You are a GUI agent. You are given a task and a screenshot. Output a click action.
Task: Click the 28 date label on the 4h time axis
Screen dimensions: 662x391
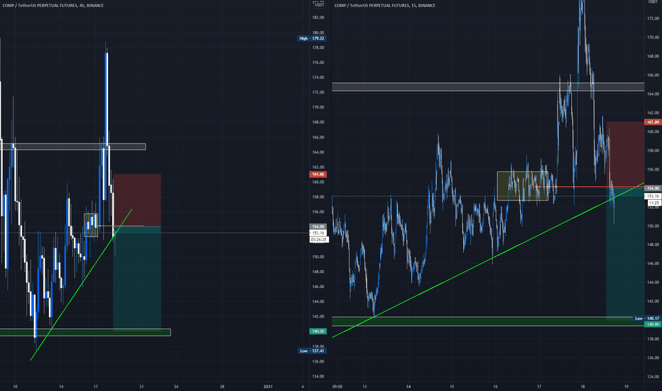click(x=222, y=386)
